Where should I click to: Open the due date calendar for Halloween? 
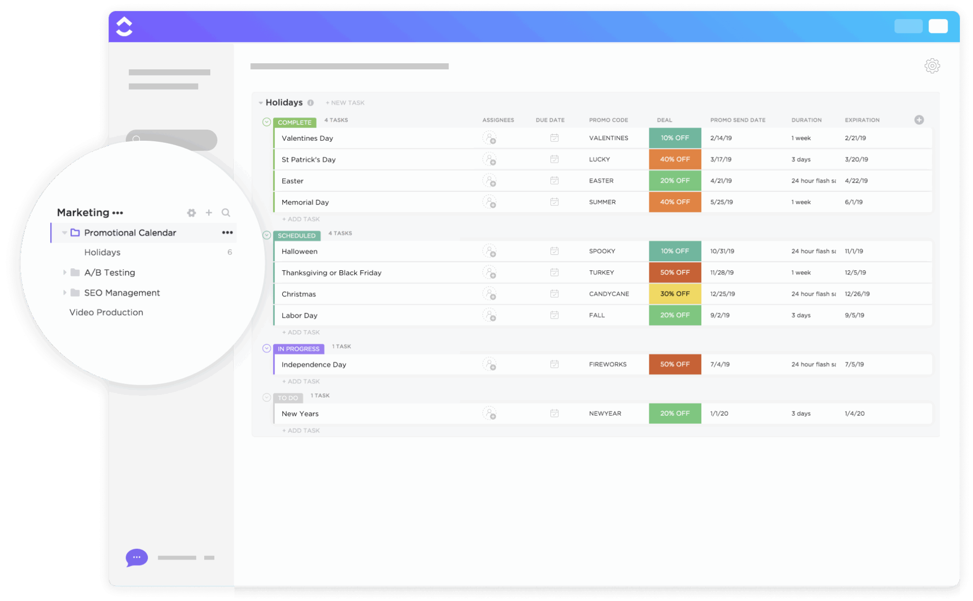[x=554, y=251]
